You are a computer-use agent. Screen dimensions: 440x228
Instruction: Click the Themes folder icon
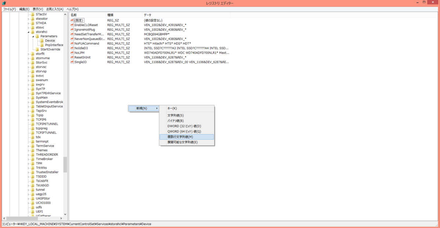click(x=33, y=150)
